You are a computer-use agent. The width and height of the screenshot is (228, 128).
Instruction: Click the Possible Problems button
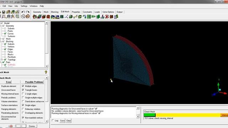pos(34,82)
